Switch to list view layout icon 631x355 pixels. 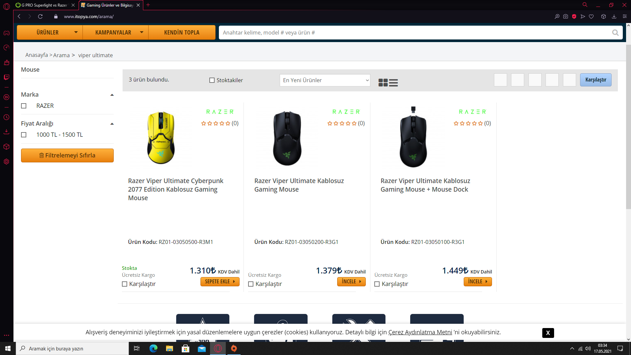(x=393, y=83)
